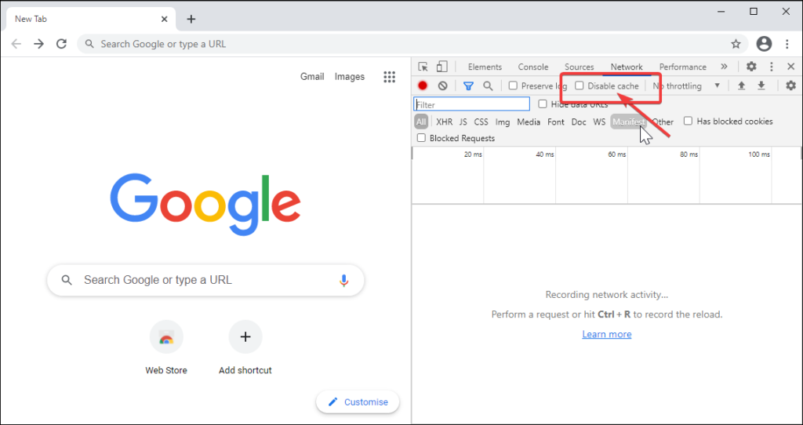
Task: Select the All request type filter
Action: [421, 122]
